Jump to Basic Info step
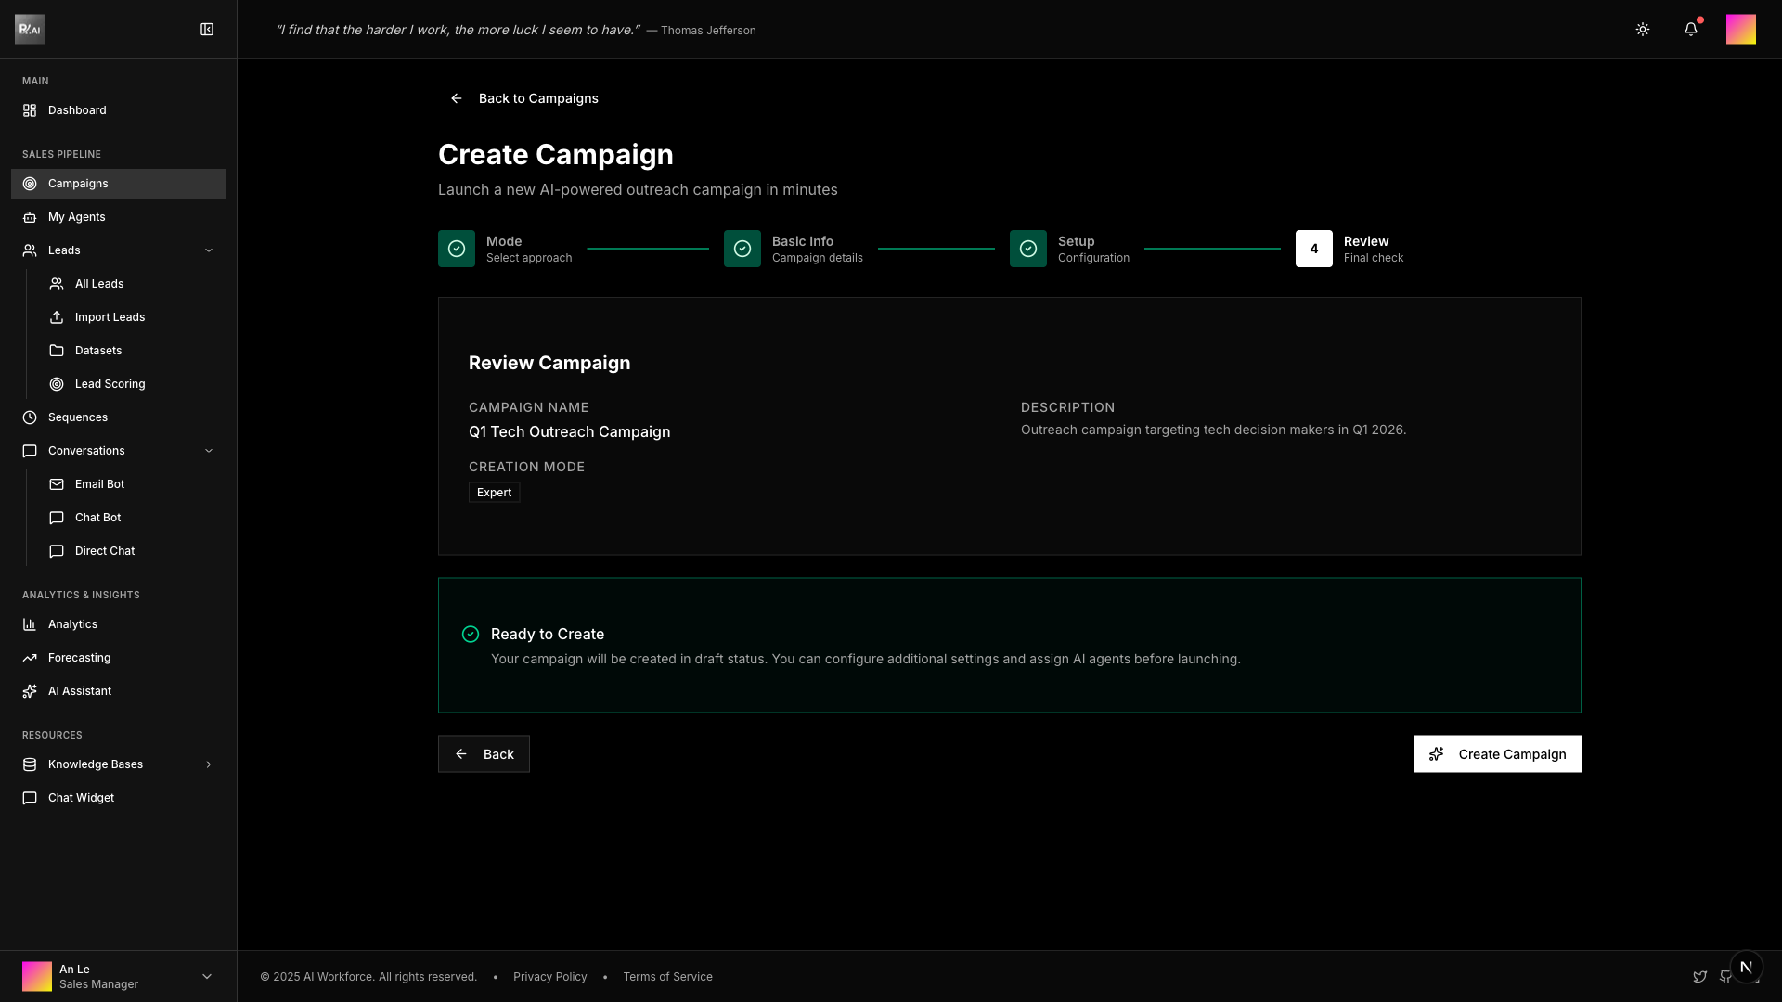This screenshot has height=1002, width=1782. (742, 249)
